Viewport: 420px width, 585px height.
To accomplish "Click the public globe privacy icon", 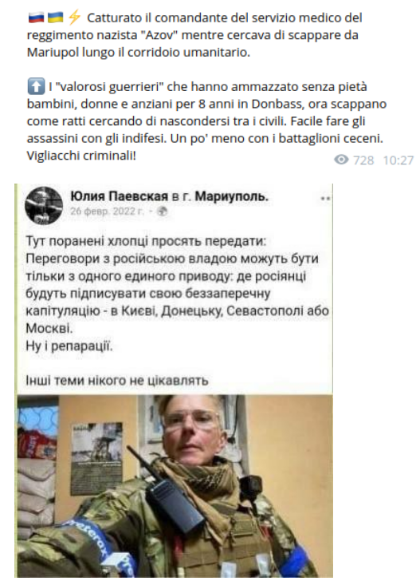I will (162, 211).
